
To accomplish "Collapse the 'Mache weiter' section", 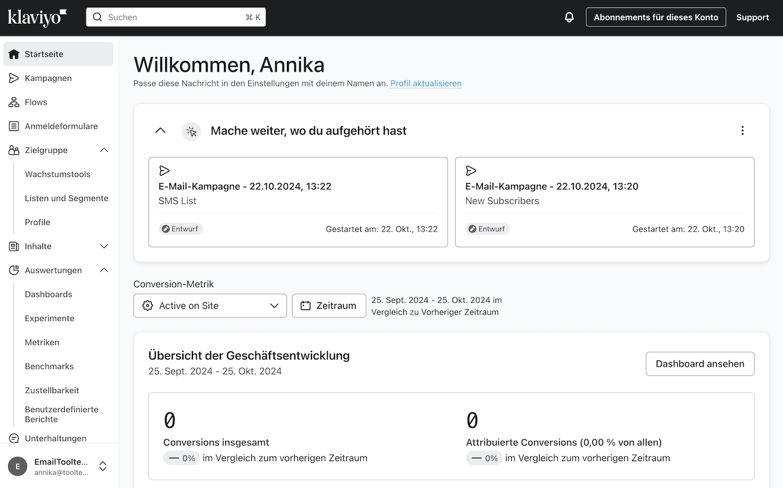I will pyautogui.click(x=161, y=130).
